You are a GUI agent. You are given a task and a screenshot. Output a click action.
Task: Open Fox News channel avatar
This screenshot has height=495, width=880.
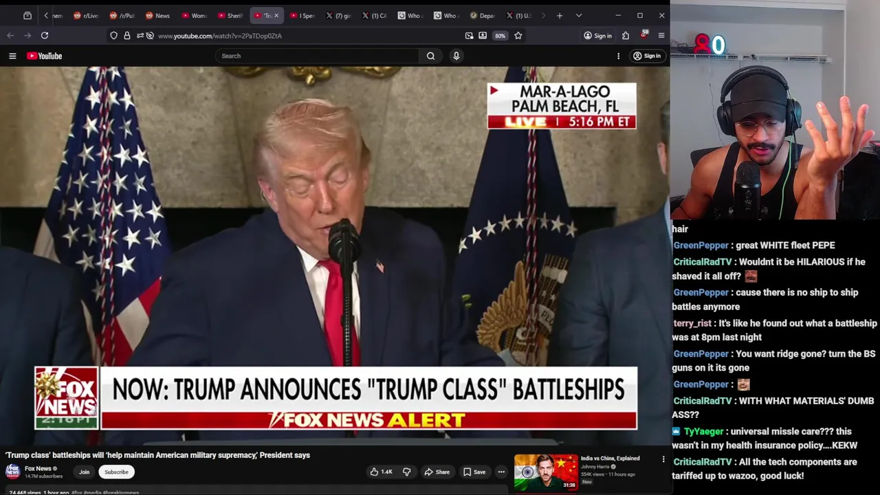12,472
